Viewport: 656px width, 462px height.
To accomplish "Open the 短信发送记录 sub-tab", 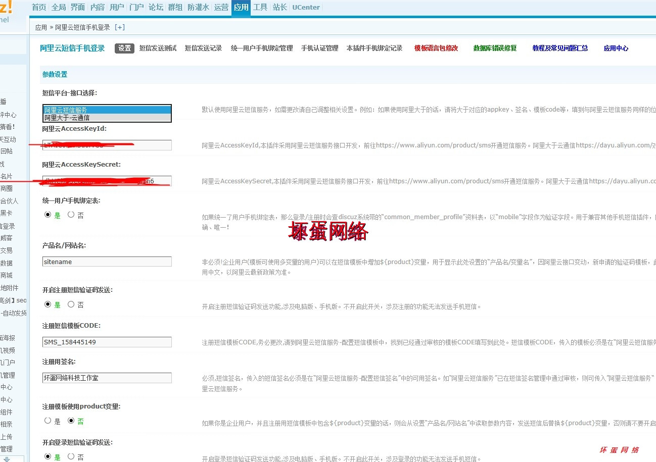I will [x=203, y=48].
